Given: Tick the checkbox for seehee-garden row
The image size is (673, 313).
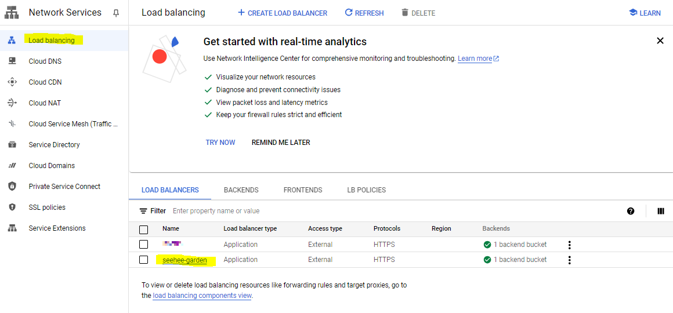Looking at the screenshot, I should point(144,260).
